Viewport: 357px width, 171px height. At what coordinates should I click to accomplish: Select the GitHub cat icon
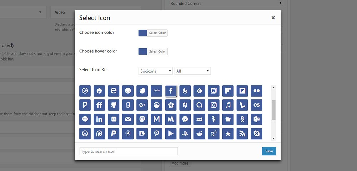tap(114, 105)
